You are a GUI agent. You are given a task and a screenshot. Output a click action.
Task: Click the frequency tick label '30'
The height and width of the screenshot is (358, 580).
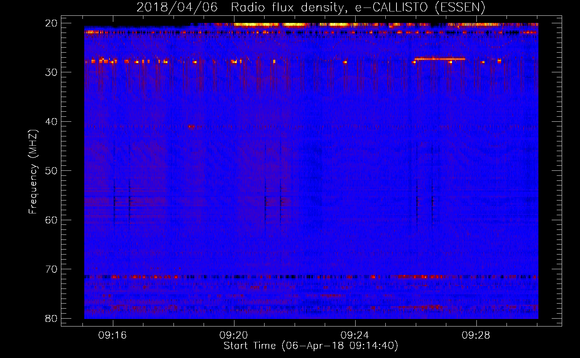click(51, 72)
